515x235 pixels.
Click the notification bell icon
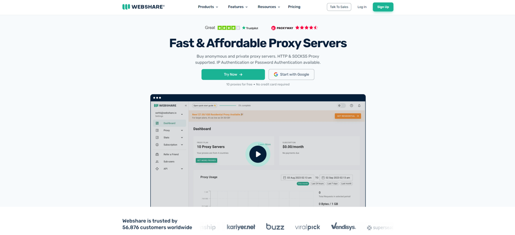359,105
